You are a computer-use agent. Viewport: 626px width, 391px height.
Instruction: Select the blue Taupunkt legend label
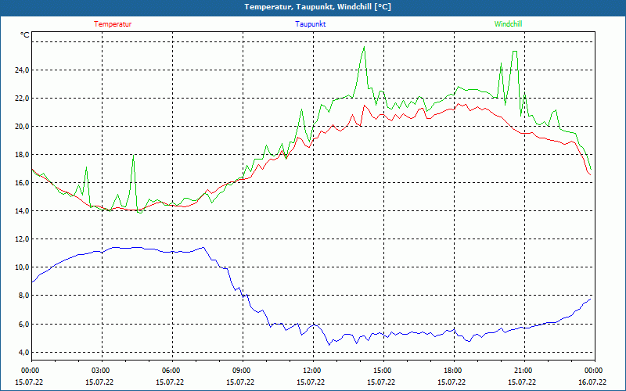coord(311,24)
